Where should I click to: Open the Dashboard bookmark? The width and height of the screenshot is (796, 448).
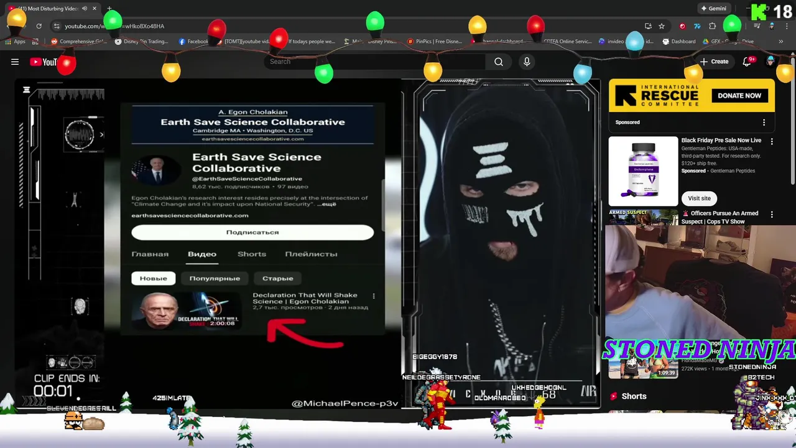(x=679, y=42)
